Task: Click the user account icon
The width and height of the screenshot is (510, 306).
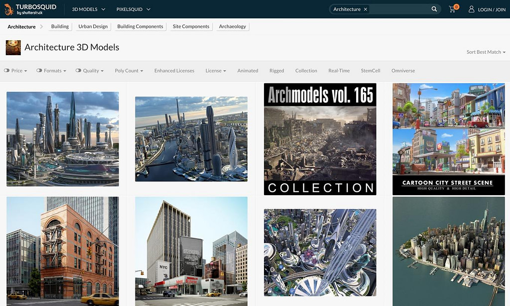Action: pyautogui.click(x=471, y=9)
